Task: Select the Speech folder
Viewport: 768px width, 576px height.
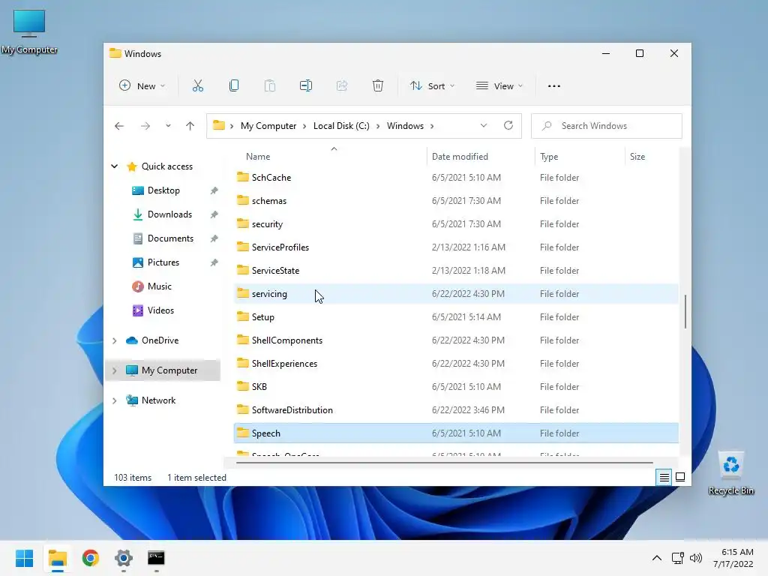Action: (x=456, y=433)
